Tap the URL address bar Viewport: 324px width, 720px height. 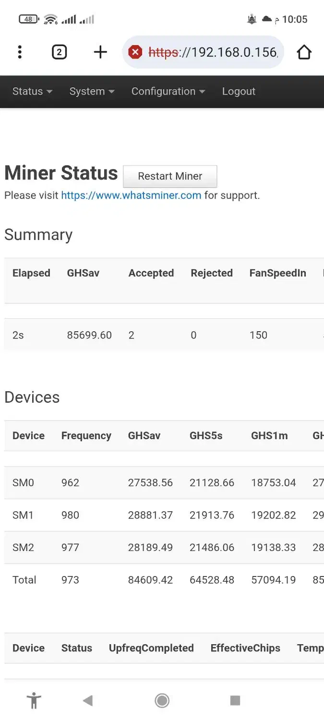point(211,52)
